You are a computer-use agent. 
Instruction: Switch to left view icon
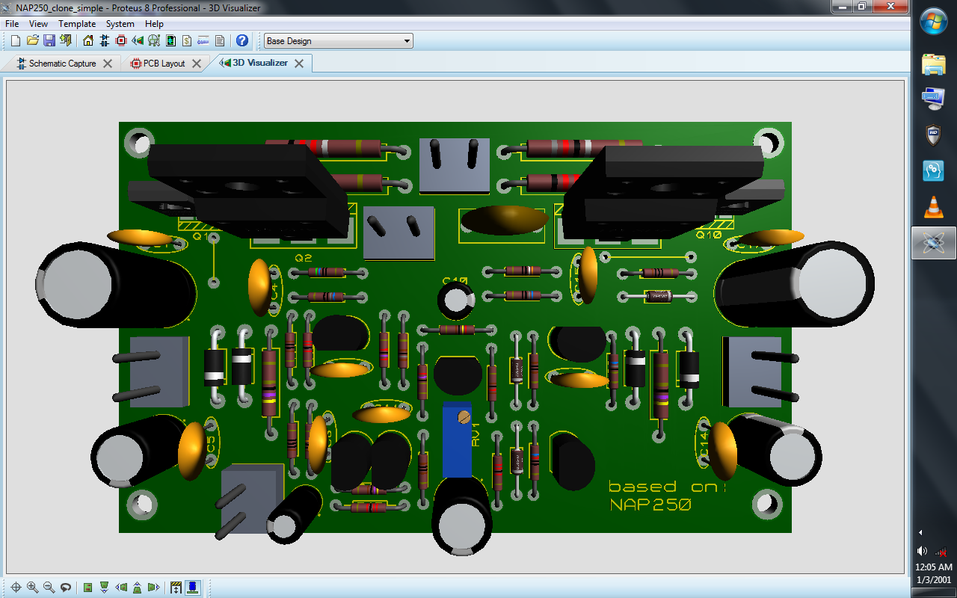point(121,588)
